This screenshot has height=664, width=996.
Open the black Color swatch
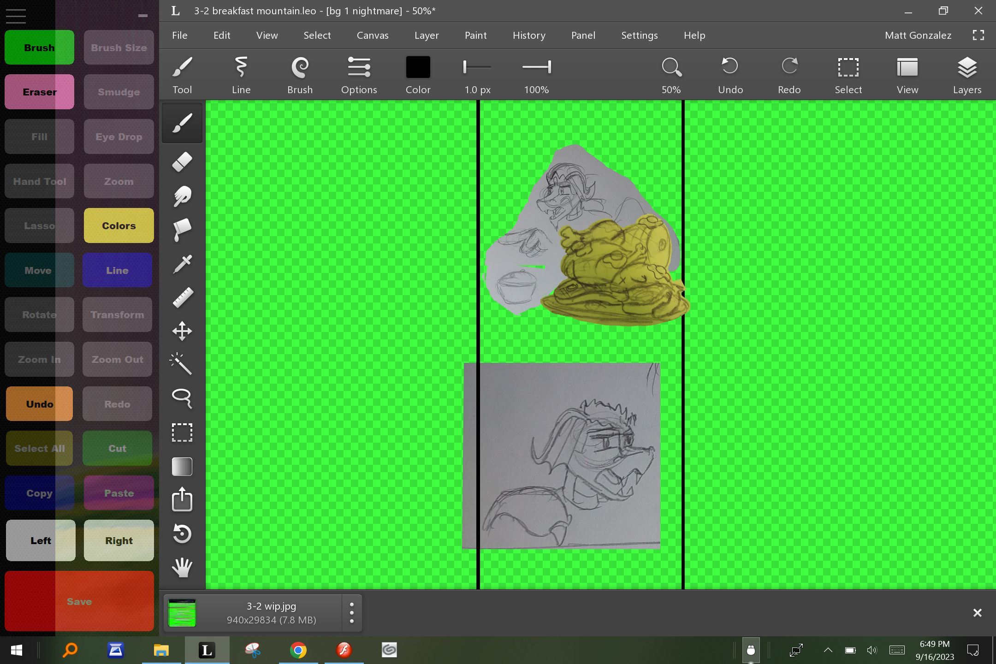pyautogui.click(x=418, y=68)
